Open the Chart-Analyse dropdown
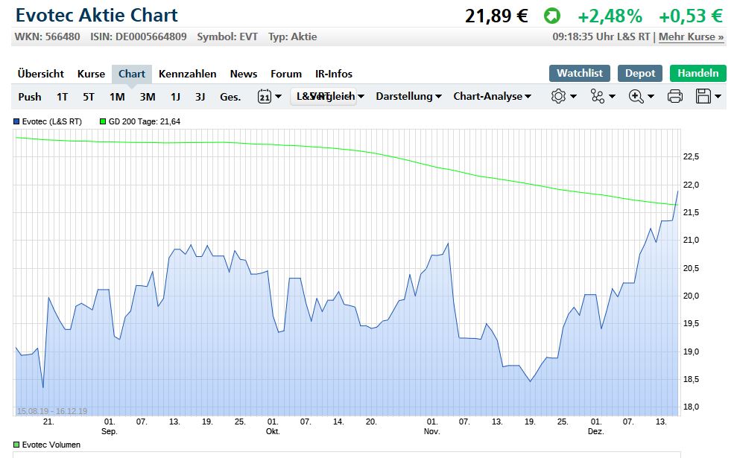This screenshot has width=737, height=458. 492,96
